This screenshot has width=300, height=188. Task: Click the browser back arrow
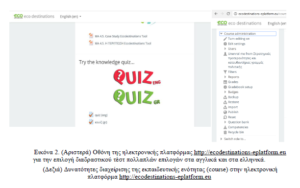[x=216, y=14]
